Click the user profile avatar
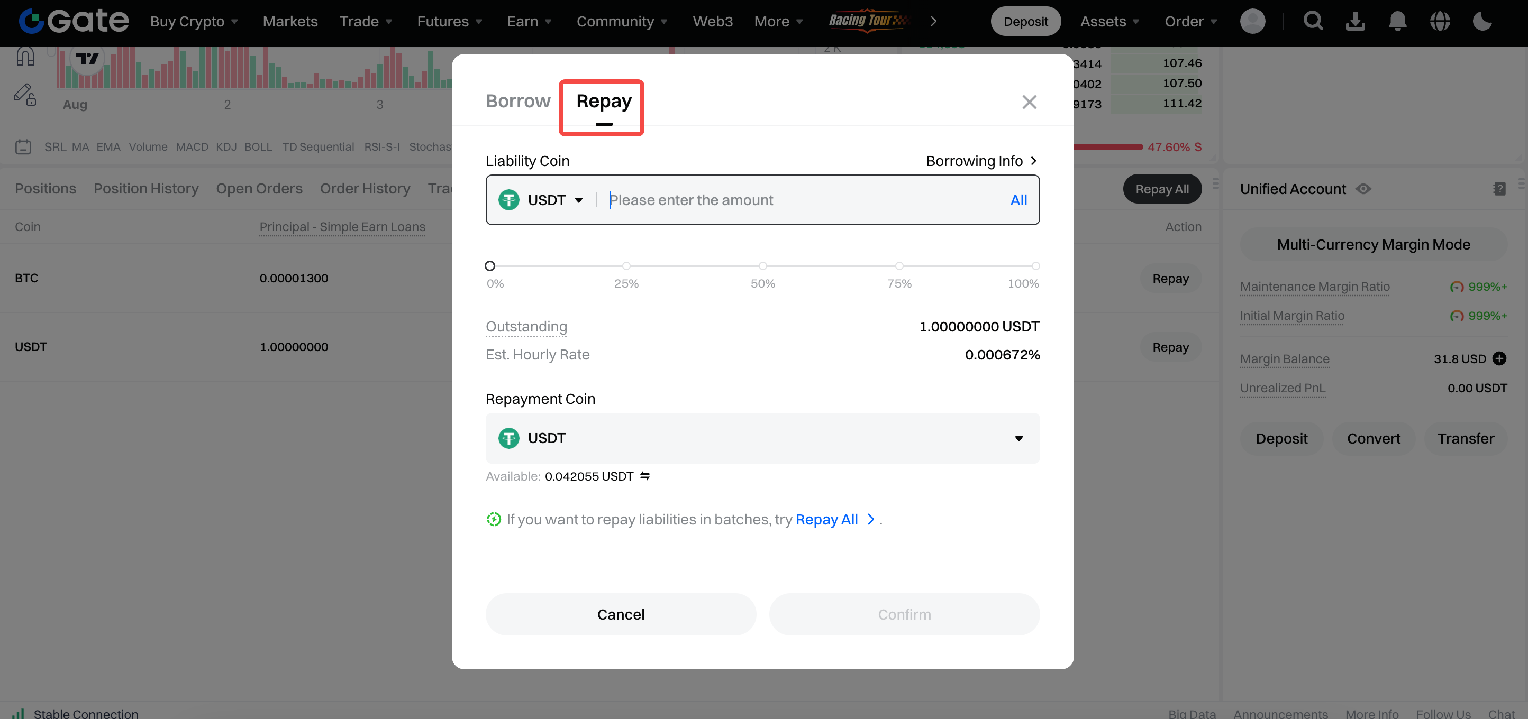Image resolution: width=1528 pixels, height=719 pixels. [1252, 21]
